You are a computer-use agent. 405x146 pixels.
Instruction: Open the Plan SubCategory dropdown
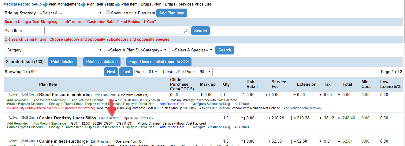tap(136, 50)
